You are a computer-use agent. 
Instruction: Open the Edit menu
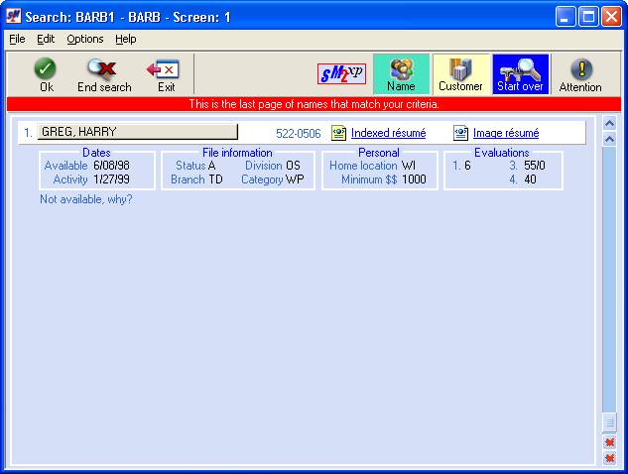point(46,39)
